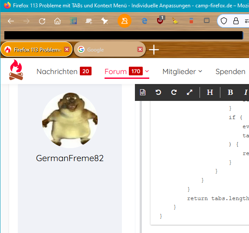Show site security padlock information
This screenshot has width=249, height=233.
[x=236, y=21]
